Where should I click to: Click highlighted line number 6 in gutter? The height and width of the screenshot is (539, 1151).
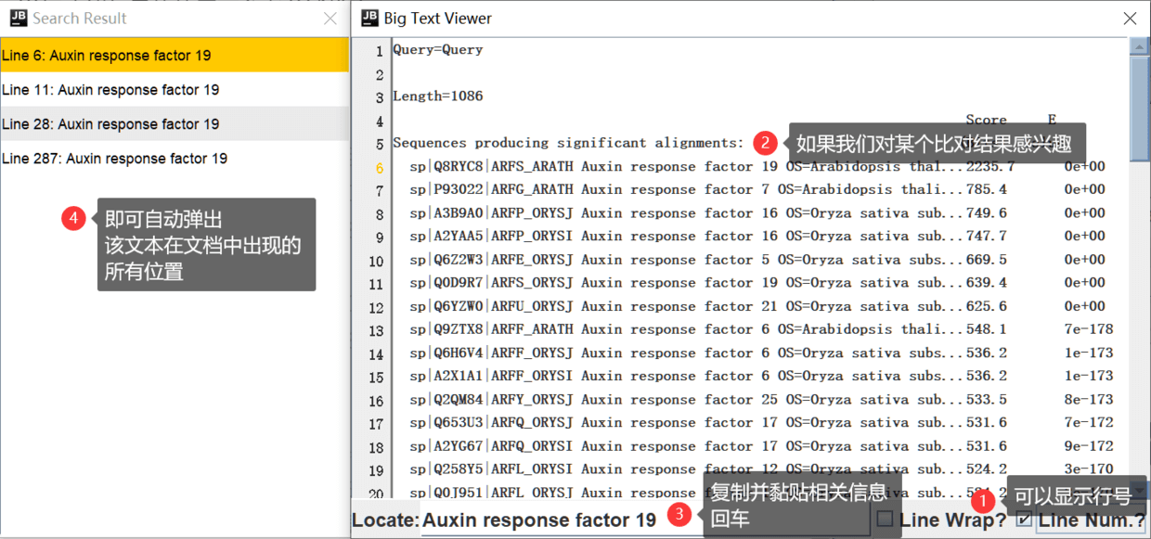pos(379,168)
